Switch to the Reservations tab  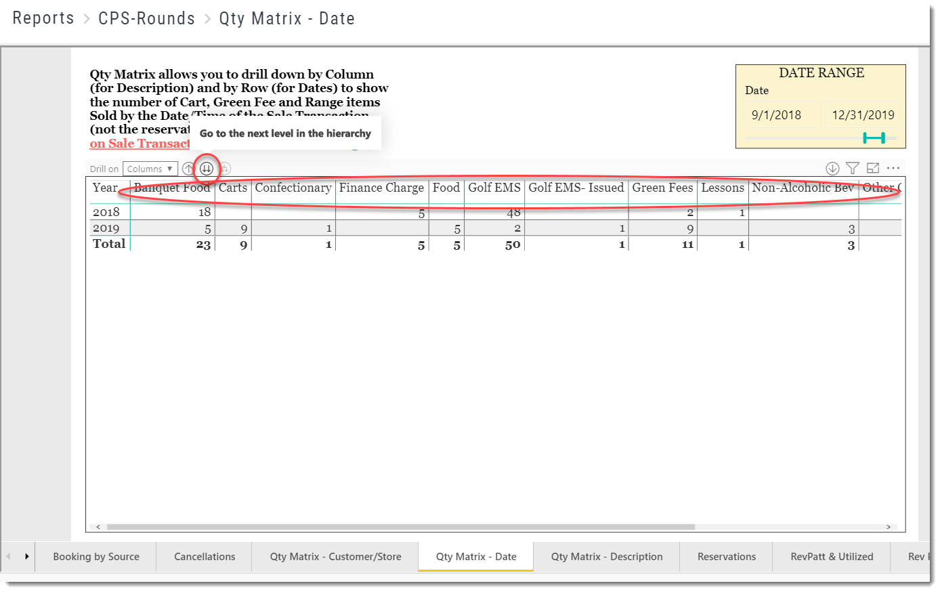coord(725,556)
